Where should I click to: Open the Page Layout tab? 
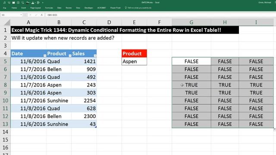pos(35,8)
